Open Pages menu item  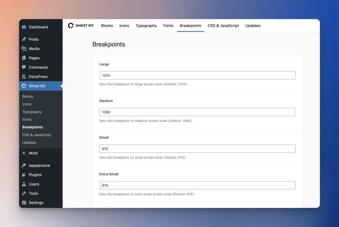pos(34,58)
